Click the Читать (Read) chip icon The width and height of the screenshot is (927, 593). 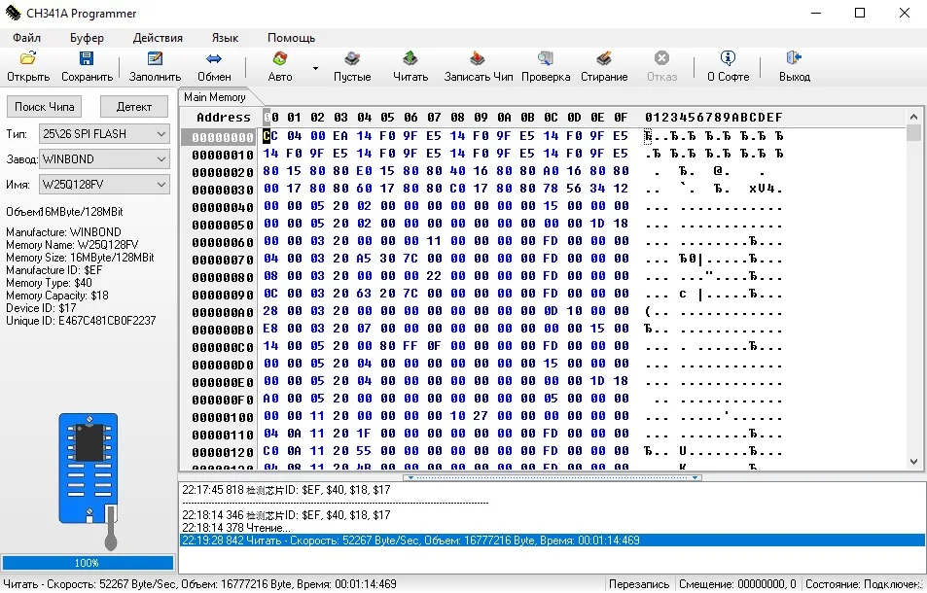[410, 58]
